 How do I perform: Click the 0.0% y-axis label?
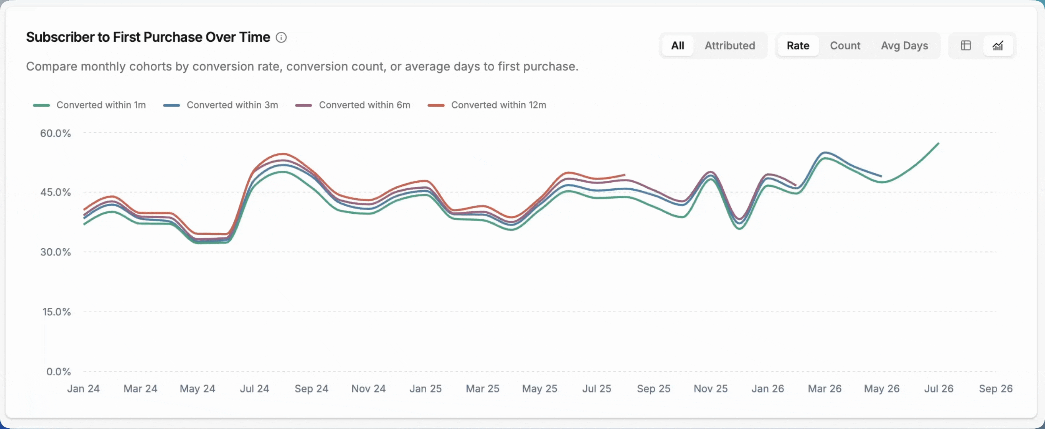coord(59,371)
